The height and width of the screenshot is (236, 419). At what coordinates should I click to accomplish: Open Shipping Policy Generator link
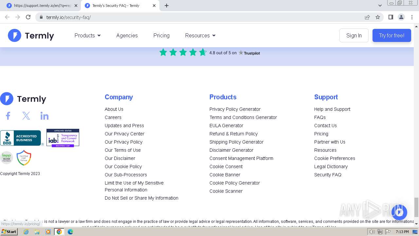[236, 142]
